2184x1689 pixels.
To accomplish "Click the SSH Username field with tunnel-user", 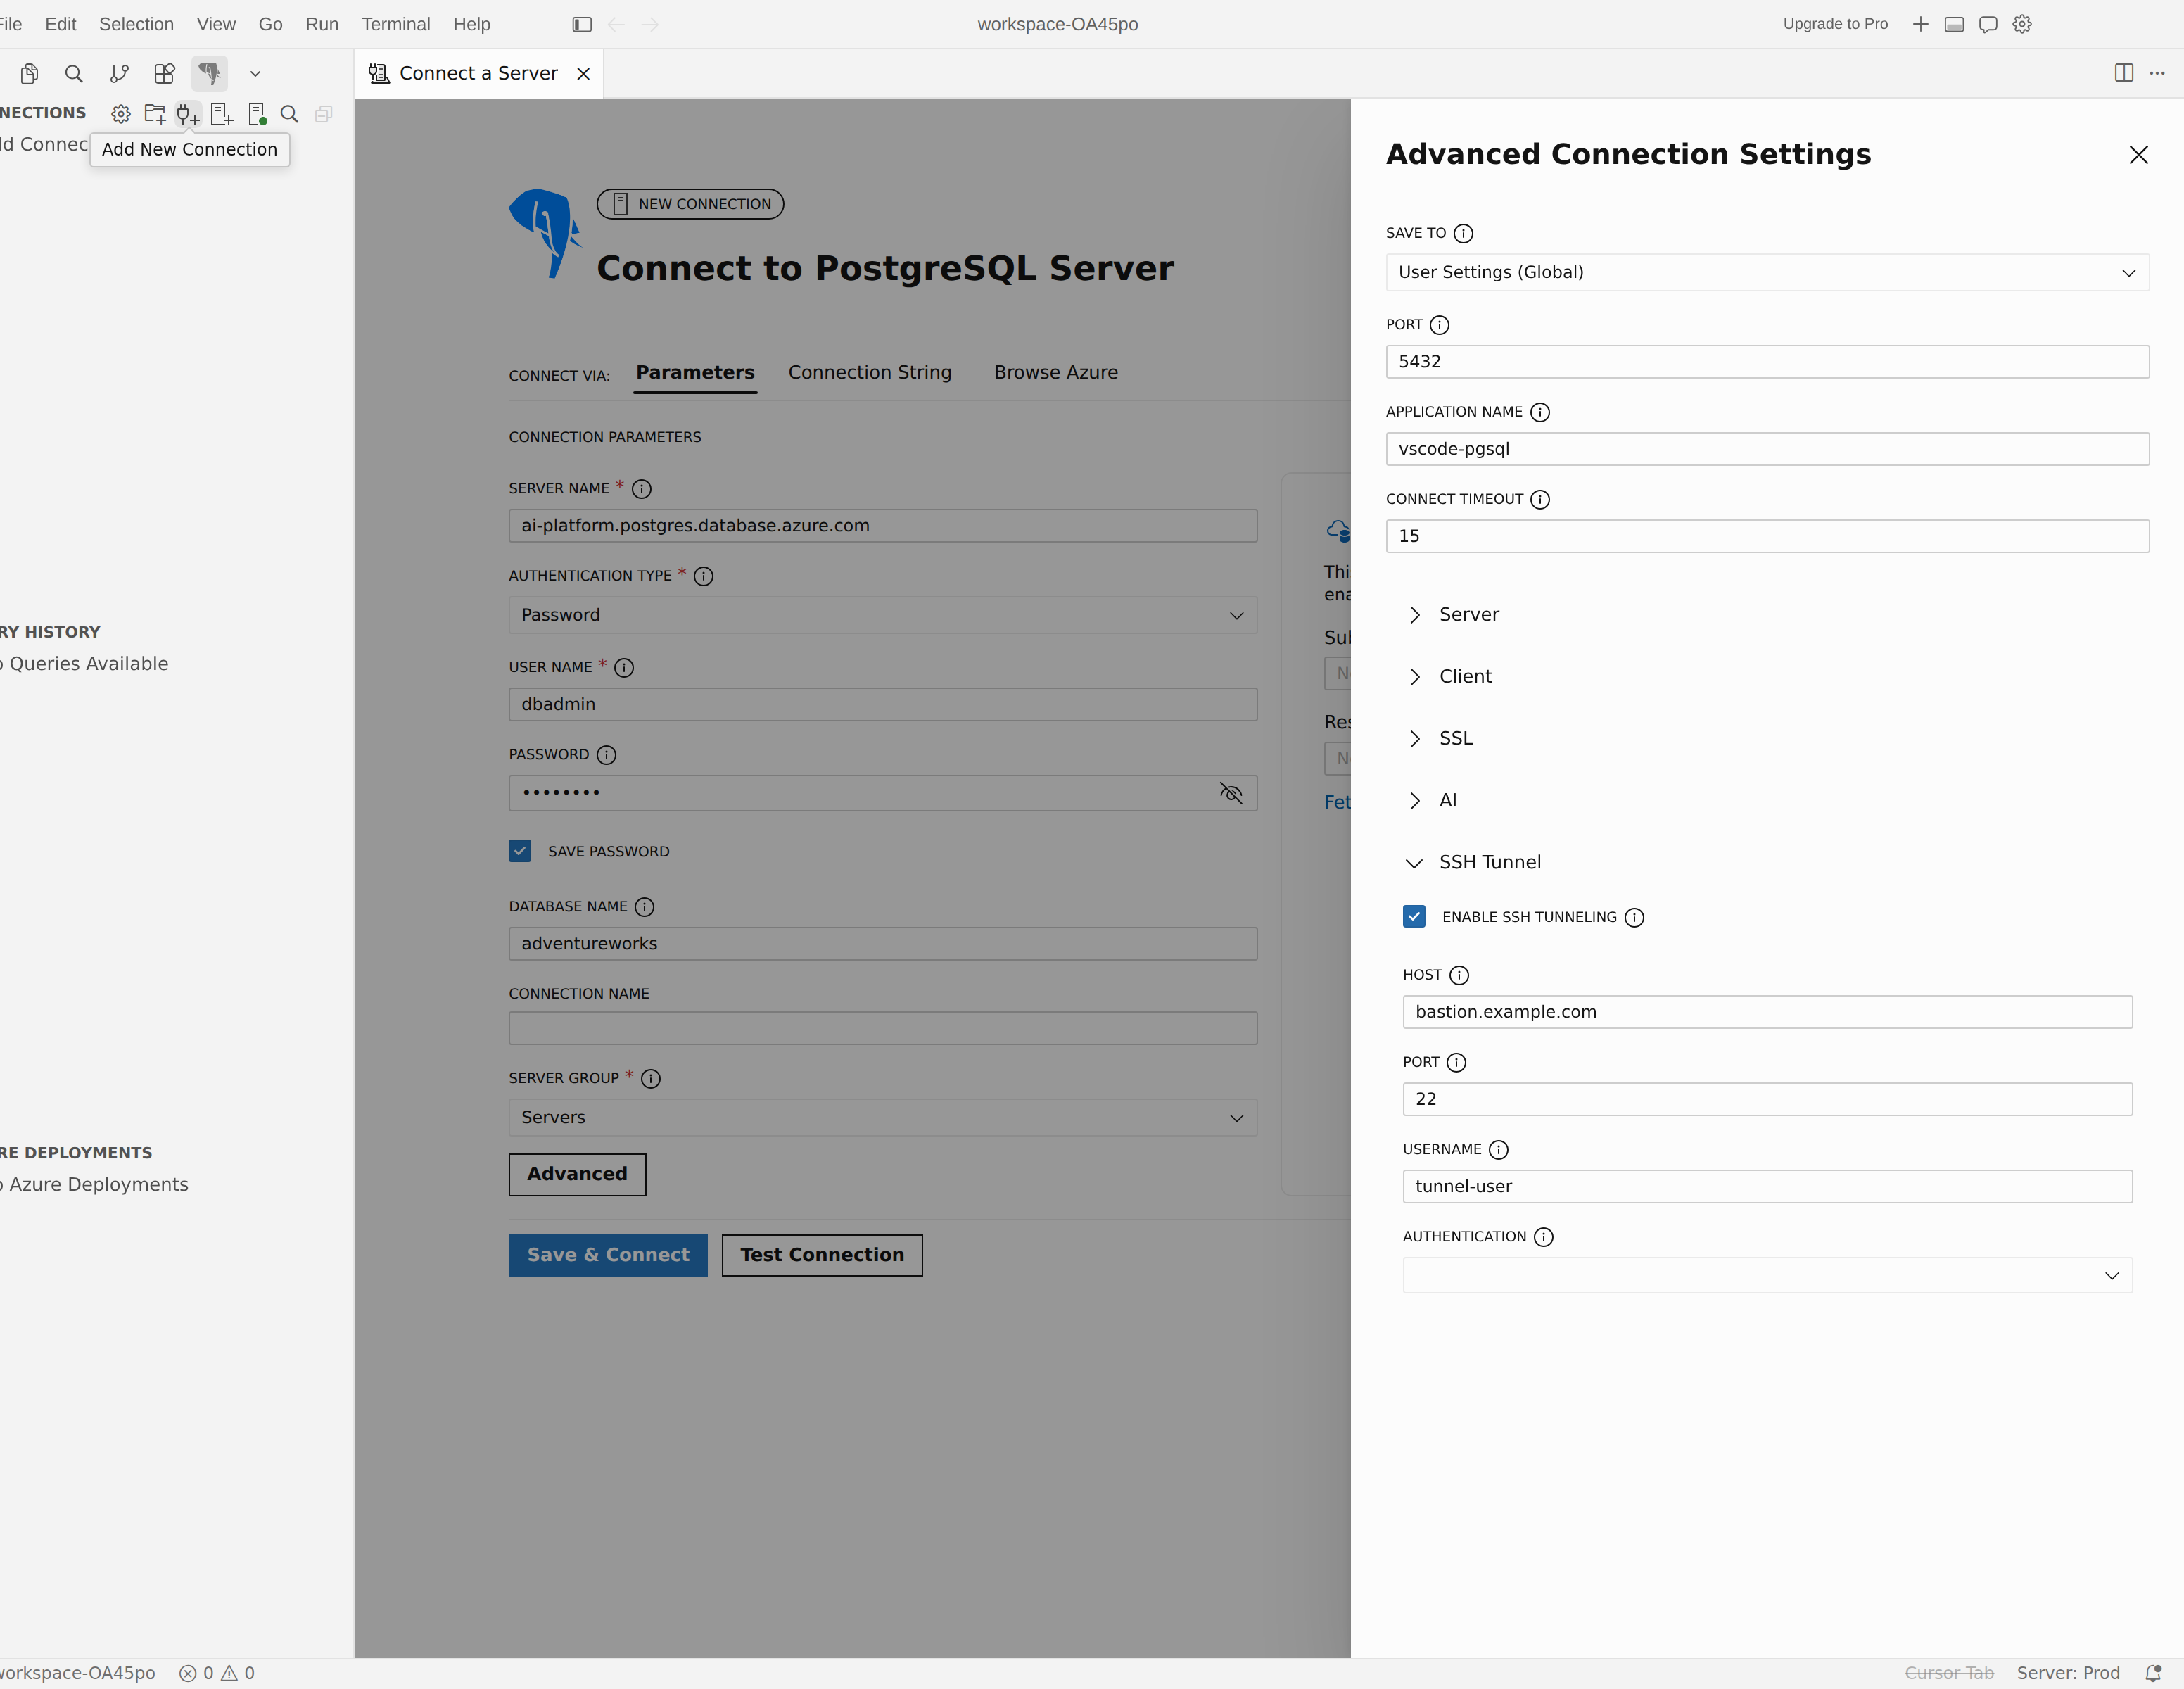I will 1767,1186.
